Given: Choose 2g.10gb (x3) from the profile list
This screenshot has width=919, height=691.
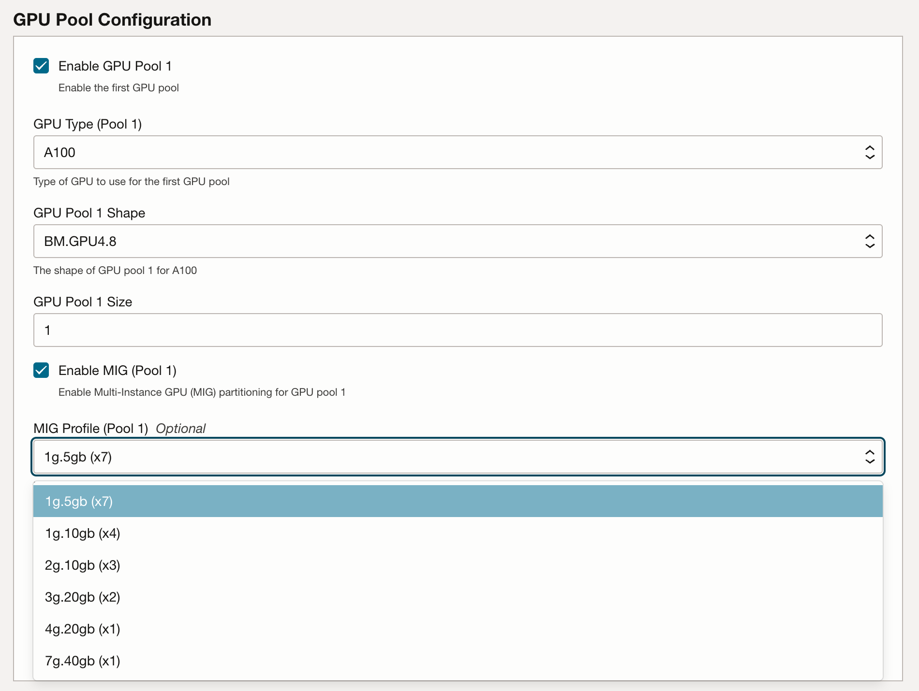Looking at the screenshot, I should 82,565.
